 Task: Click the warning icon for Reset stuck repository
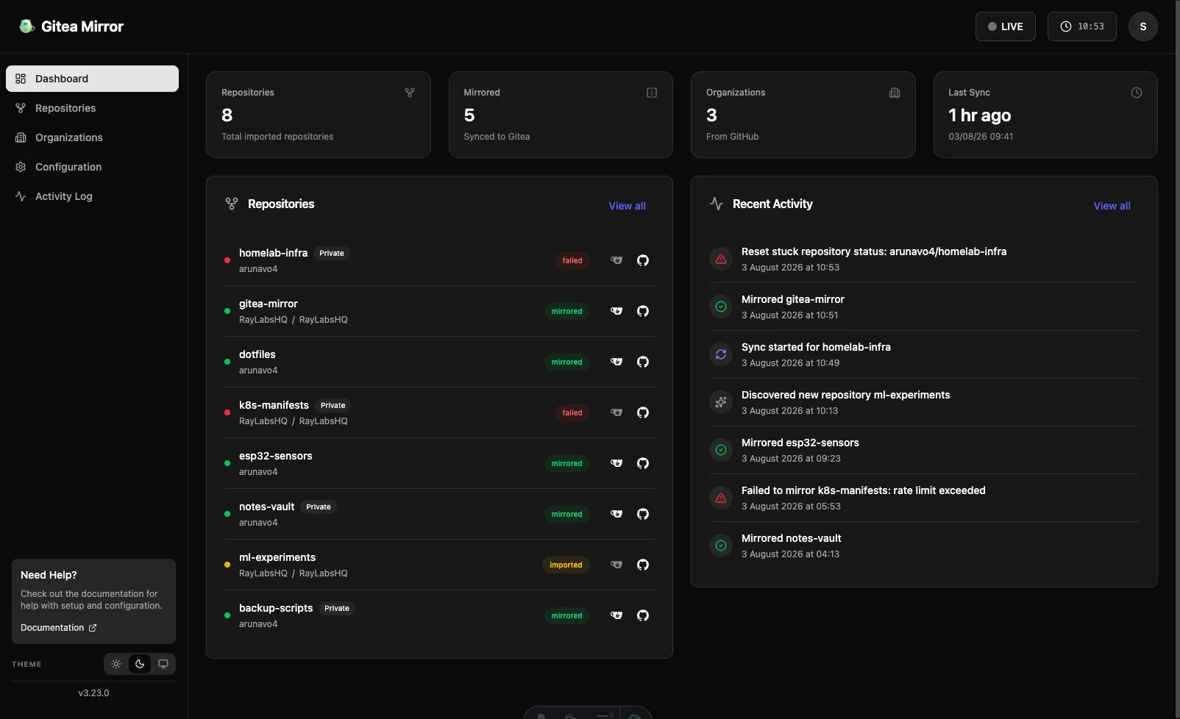721,259
